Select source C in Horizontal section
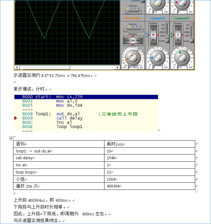 [137, 26]
